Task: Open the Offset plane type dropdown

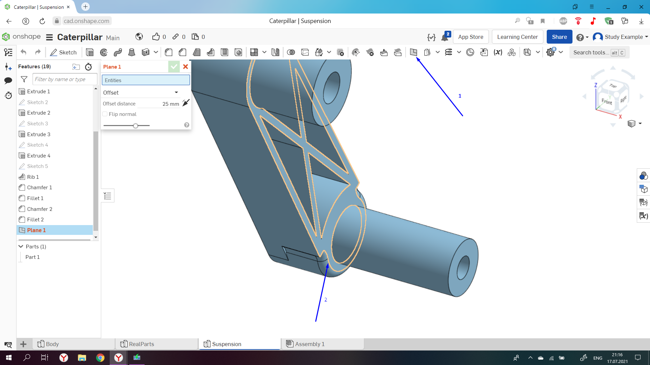Action: pos(141,93)
